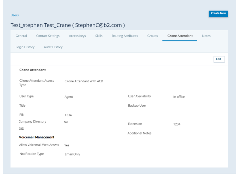Click the Extension label

(135, 124)
